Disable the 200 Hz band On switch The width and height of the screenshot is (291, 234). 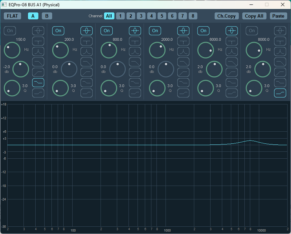click(x=58, y=31)
